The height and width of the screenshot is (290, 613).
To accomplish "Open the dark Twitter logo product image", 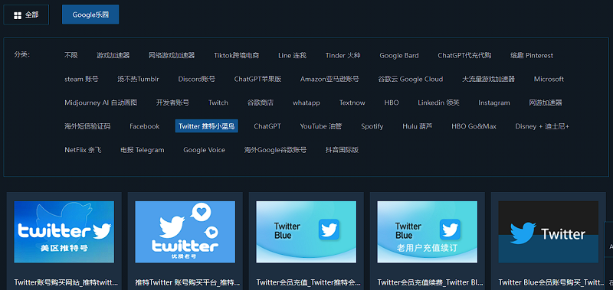I will tap(548, 232).
